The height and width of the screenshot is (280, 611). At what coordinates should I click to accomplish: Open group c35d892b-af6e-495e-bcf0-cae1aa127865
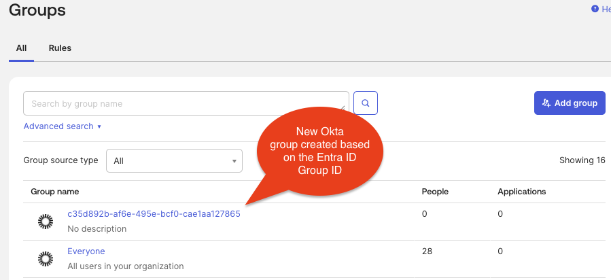(x=154, y=214)
